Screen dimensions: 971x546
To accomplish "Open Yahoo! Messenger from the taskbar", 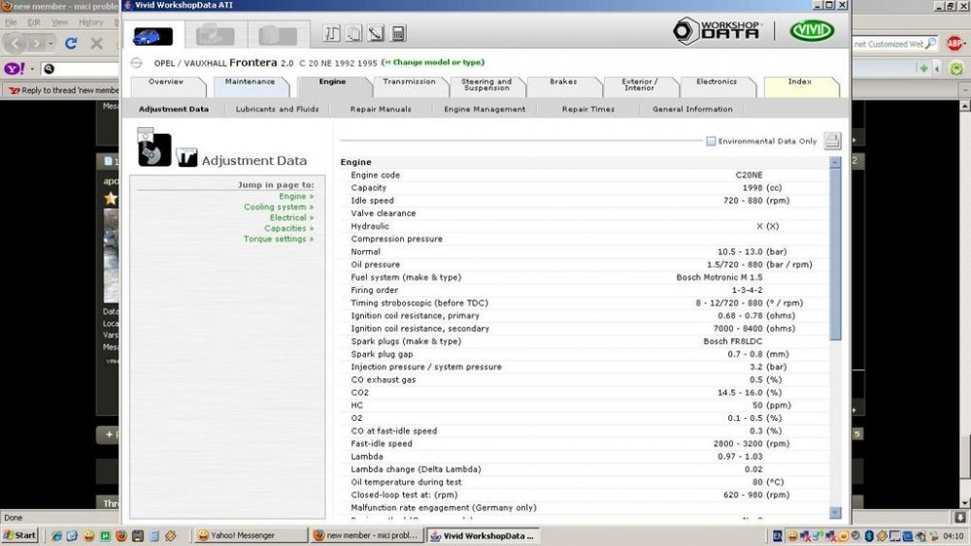I will tap(250, 535).
